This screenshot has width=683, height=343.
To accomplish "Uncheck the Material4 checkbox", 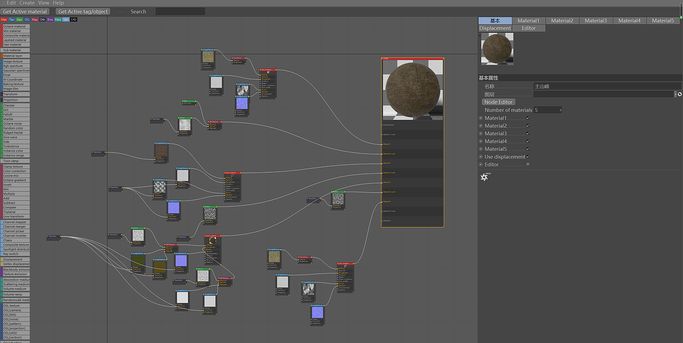I will (528, 141).
